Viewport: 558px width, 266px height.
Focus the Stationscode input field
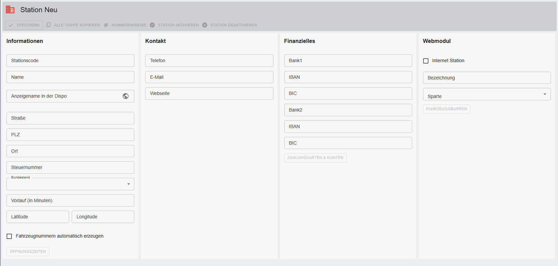pyautogui.click(x=70, y=61)
